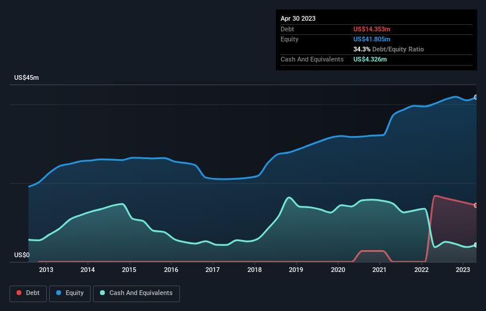Click the Debt row label in tooltip
Screen dimensions: 486x311
click(x=287, y=29)
